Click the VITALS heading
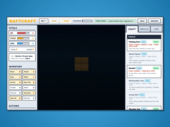 click(x=13, y=28)
